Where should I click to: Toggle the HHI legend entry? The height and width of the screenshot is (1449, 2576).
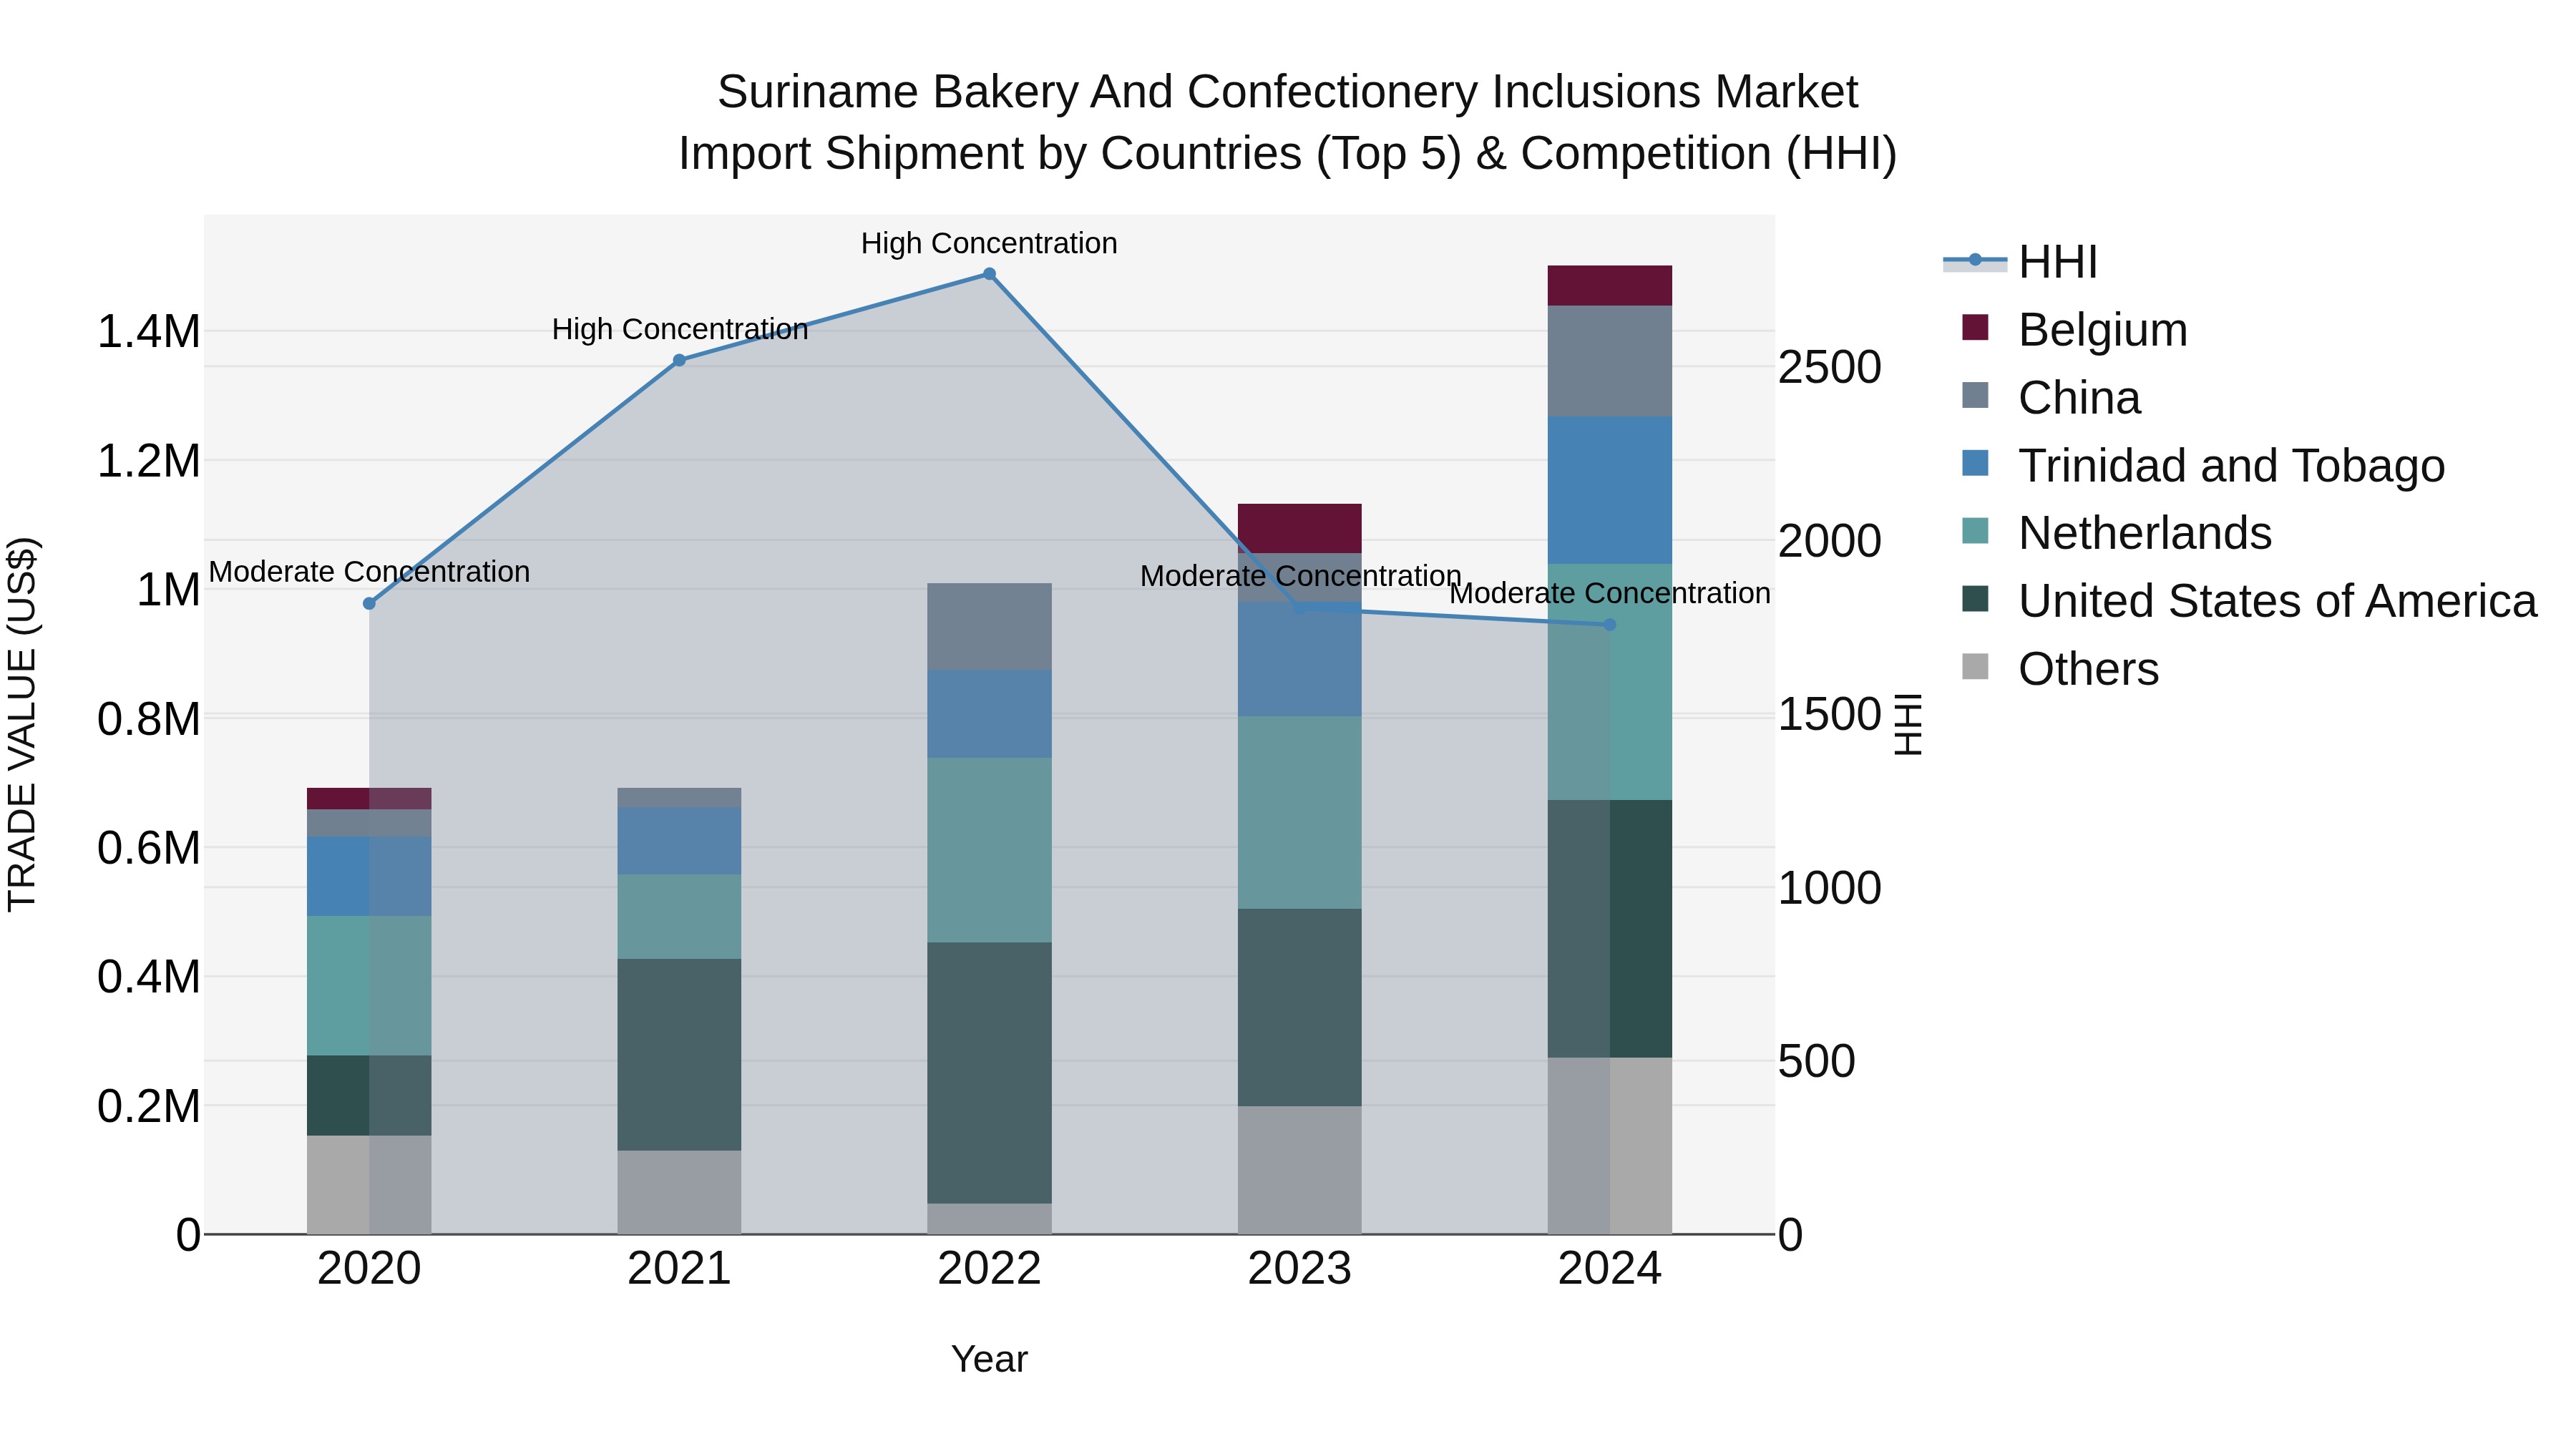tap(2020, 262)
